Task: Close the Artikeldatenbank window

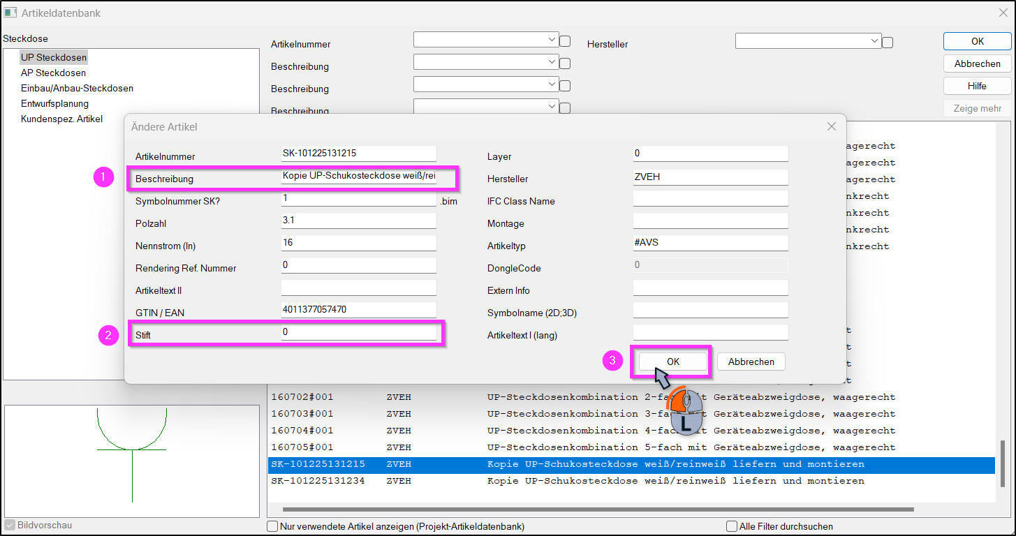Action: [1003, 12]
